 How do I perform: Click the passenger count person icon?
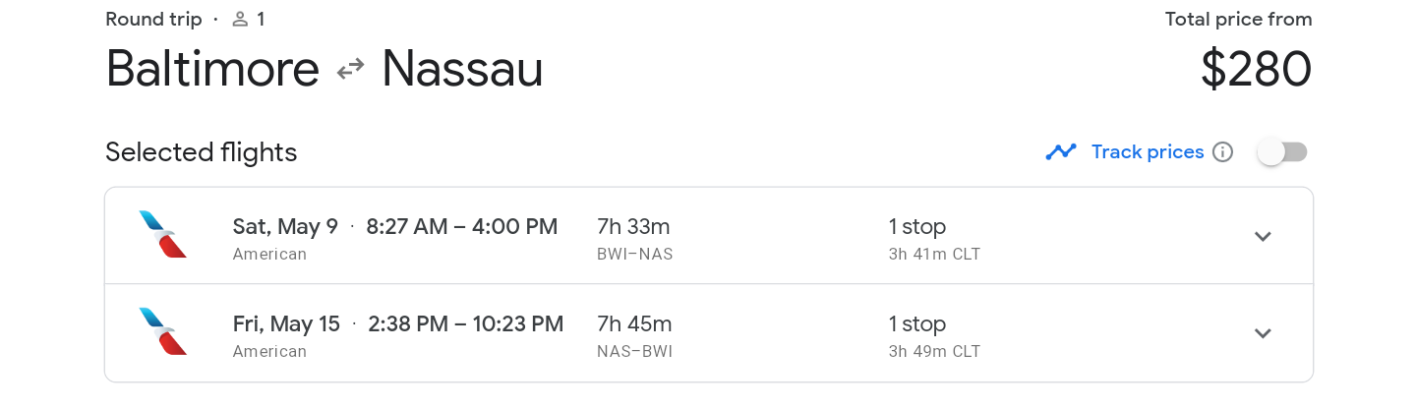click(240, 20)
